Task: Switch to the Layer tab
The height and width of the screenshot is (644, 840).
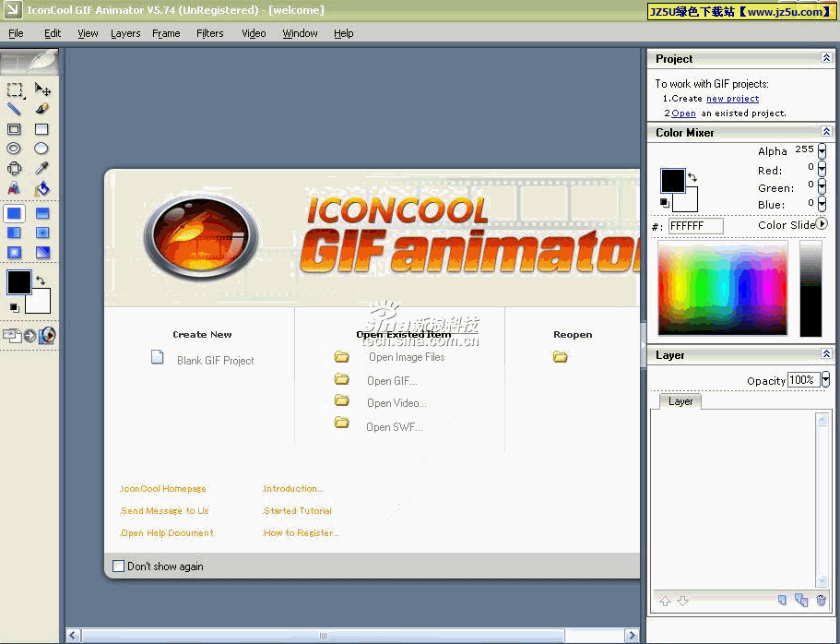Action: [x=680, y=401]
